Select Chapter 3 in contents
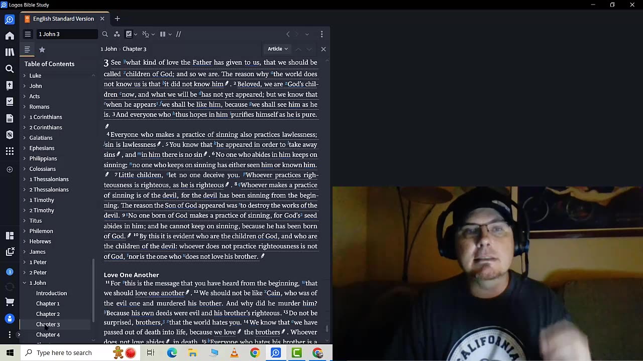The image size is (643, 361). coord(48,324)
